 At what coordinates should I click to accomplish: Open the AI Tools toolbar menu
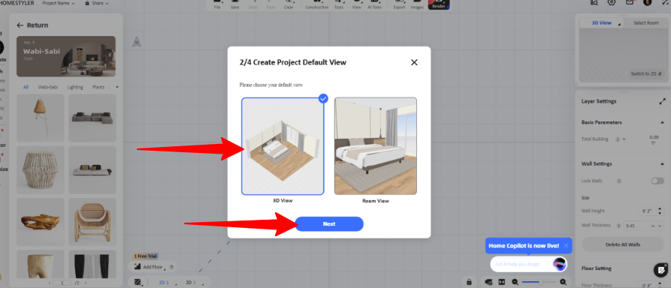(374, 4)
